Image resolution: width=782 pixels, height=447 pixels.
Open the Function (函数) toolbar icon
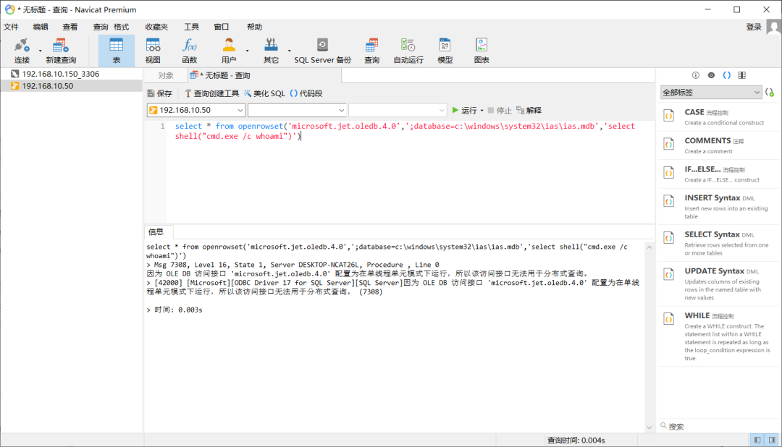pos(190,51)
